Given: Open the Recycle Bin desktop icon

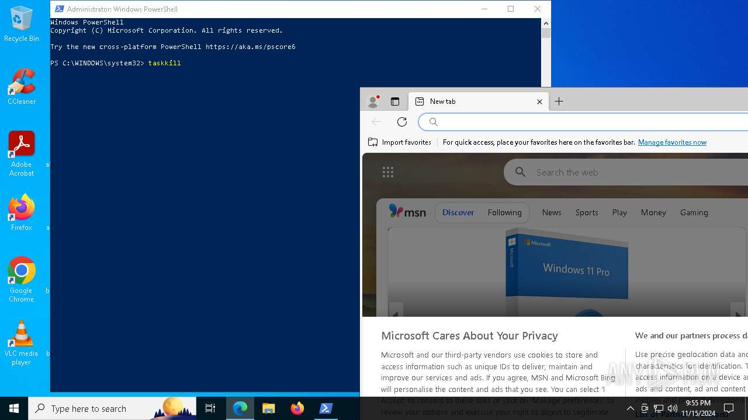Looking at the screenshot, I should coord(22,23).
